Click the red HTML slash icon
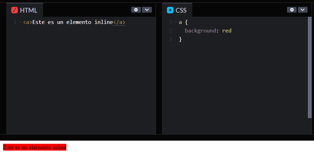Image resolution: width=314 pixels, height=154 pixels. pos(14,10)
